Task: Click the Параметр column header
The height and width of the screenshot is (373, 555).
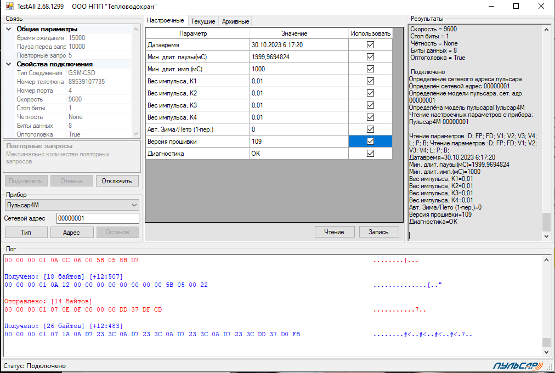Action: point(197,33)
